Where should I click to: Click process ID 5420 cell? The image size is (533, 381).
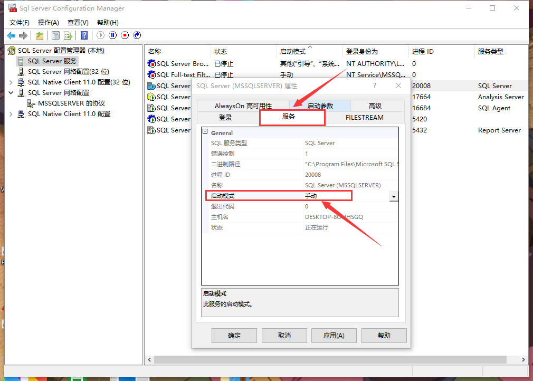[x=420, y=119]
